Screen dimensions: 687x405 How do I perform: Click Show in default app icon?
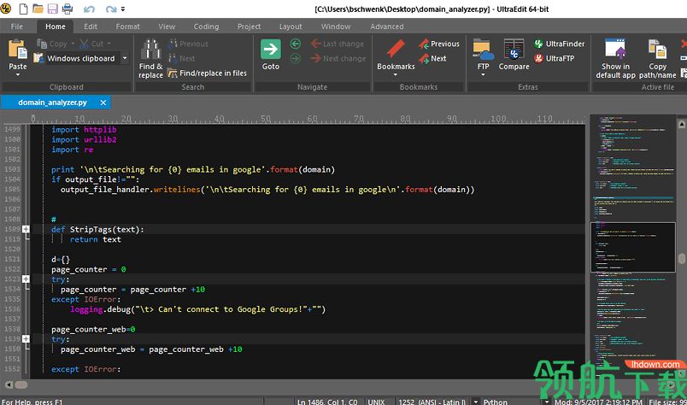(x=615, y=49)
